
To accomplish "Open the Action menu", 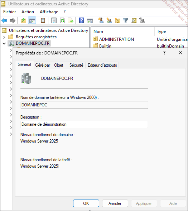I will coord(28,12).
